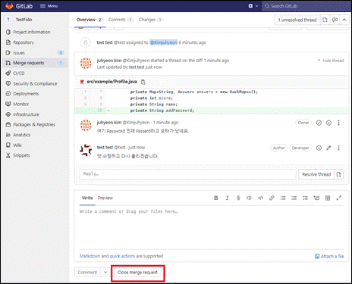Open more actions on test test's comment

click(338, 148)
